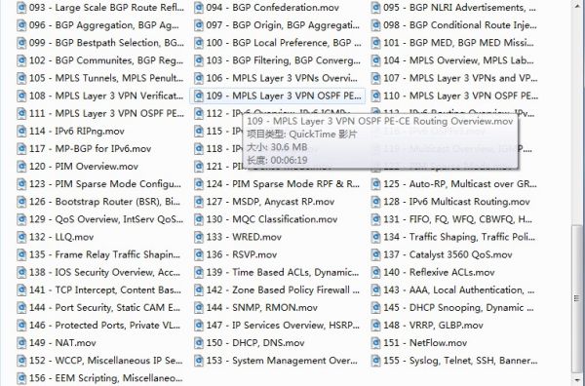Screen dimensions: 585x386
Task: Click the icon of 104 - MPLS Overview
Action: pos(375,60)
